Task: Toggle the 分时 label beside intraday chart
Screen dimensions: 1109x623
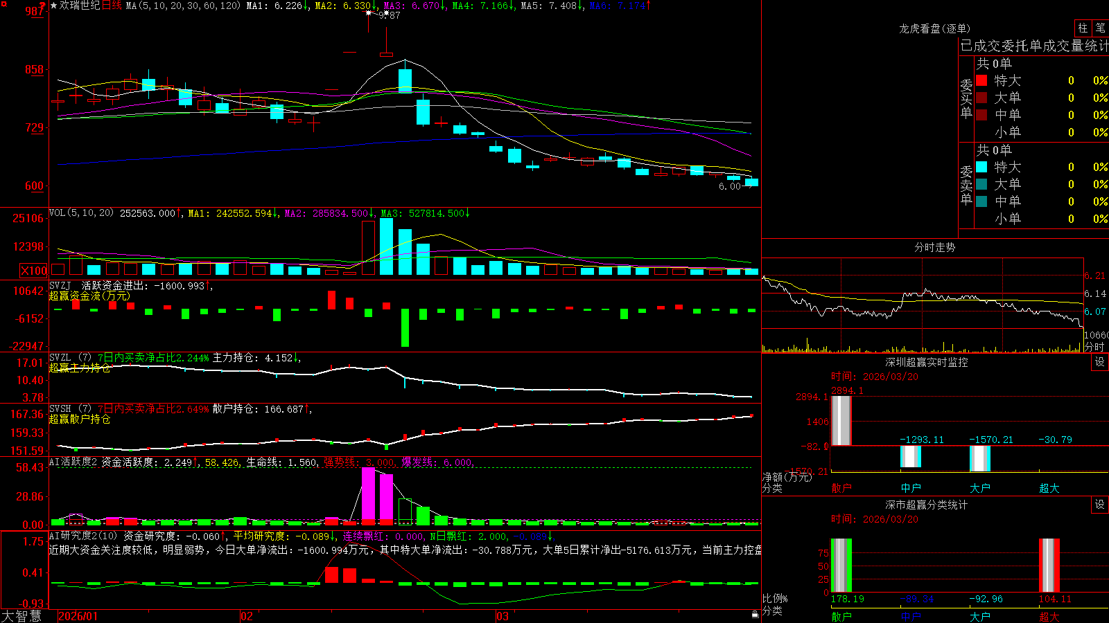Action: (x=1094, y=347)
